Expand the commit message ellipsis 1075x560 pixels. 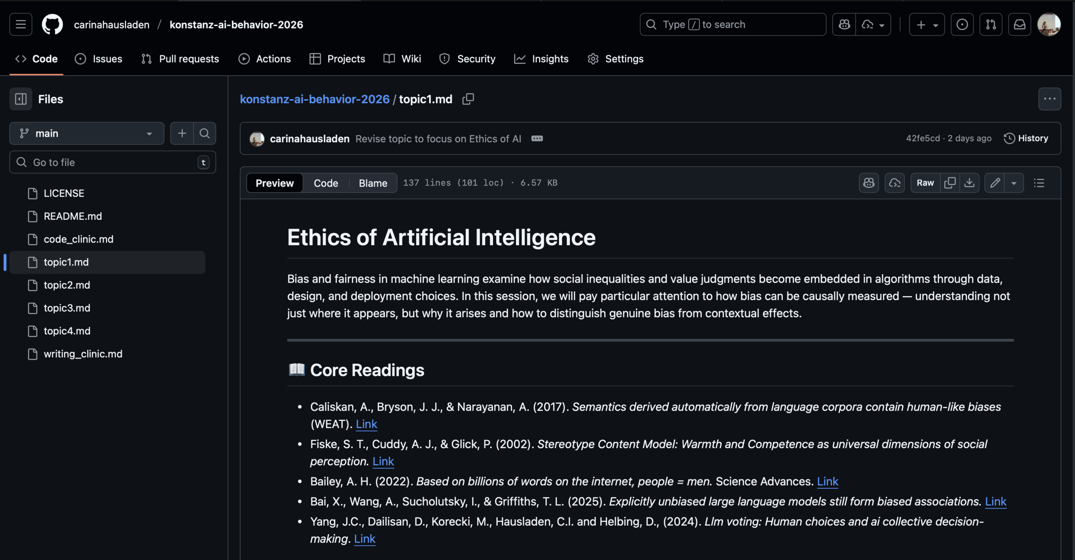click(537, 139)
